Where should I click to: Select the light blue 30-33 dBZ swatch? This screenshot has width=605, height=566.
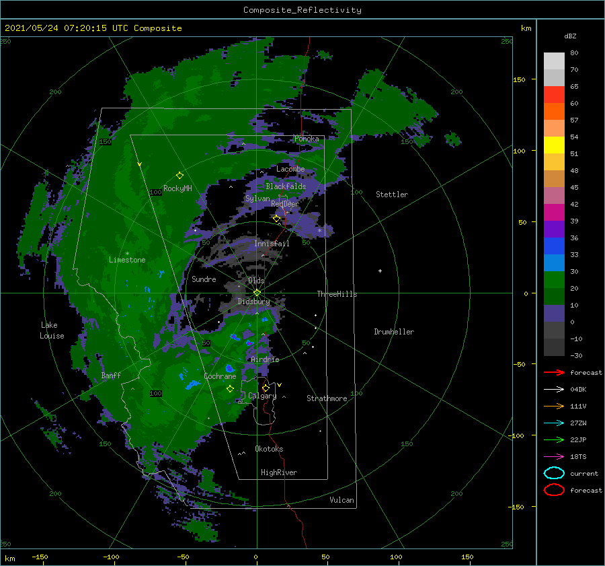tap(554, 263)
